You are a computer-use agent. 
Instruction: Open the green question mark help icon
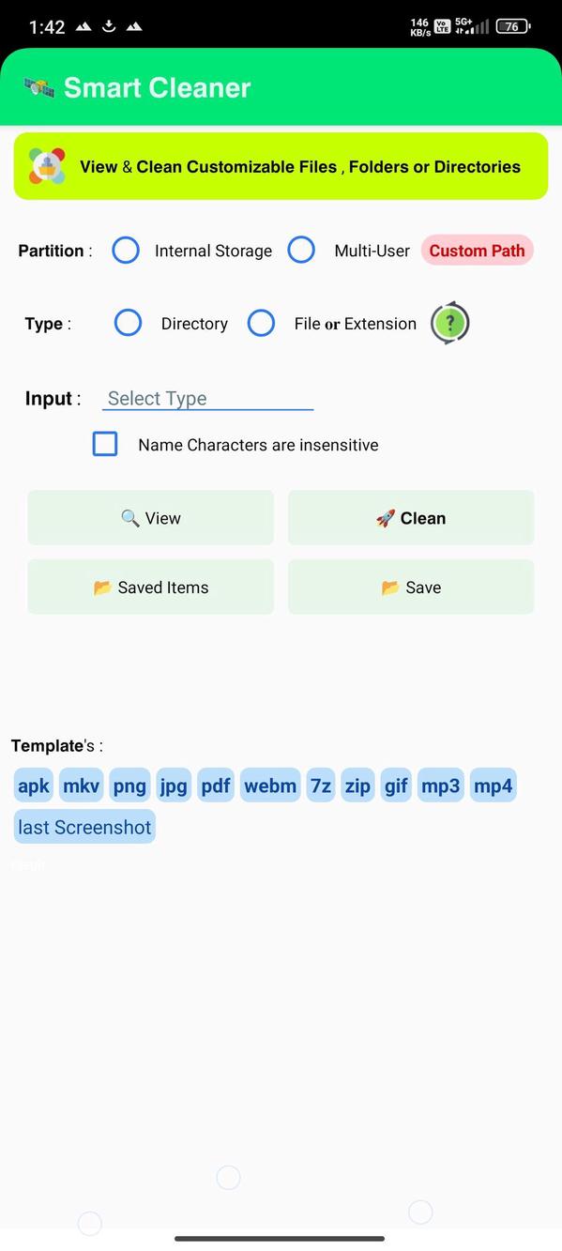pyautogui.click(x=449, y=324)
